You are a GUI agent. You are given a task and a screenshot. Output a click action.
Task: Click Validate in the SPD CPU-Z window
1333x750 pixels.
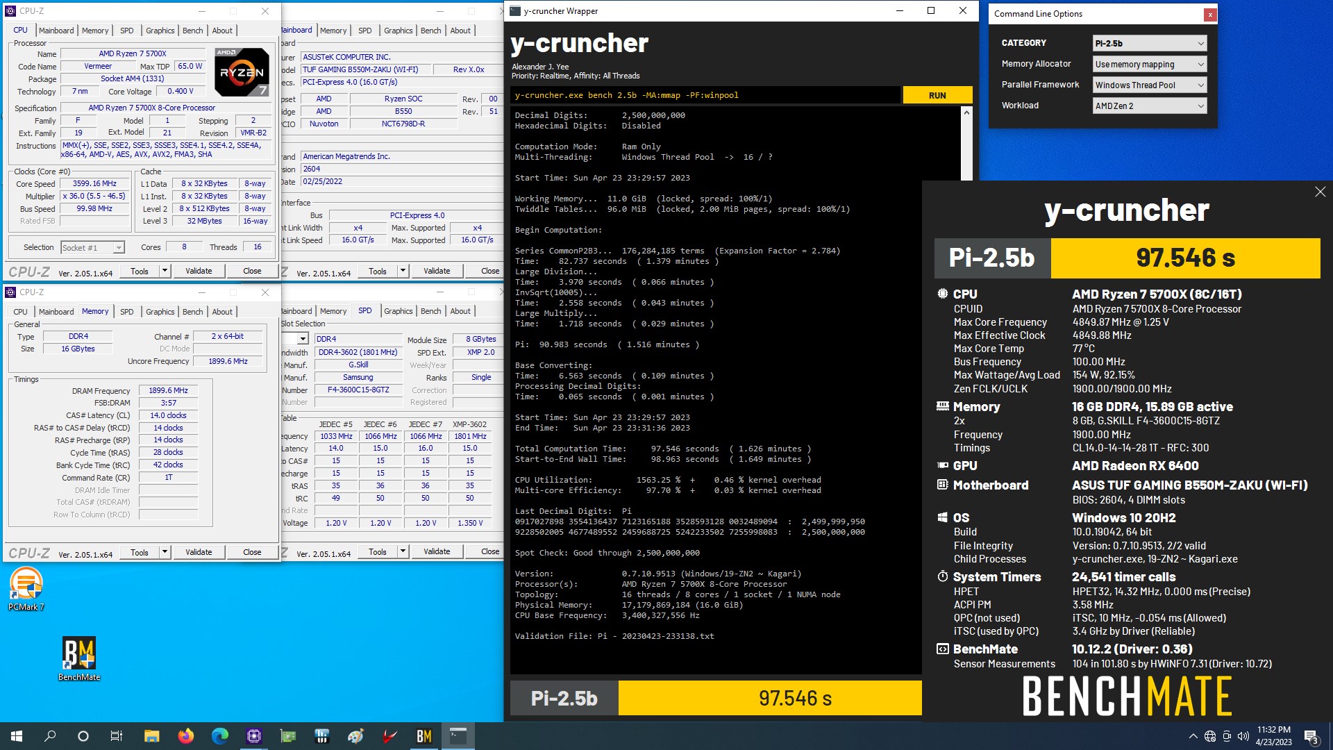pos(437,552)
